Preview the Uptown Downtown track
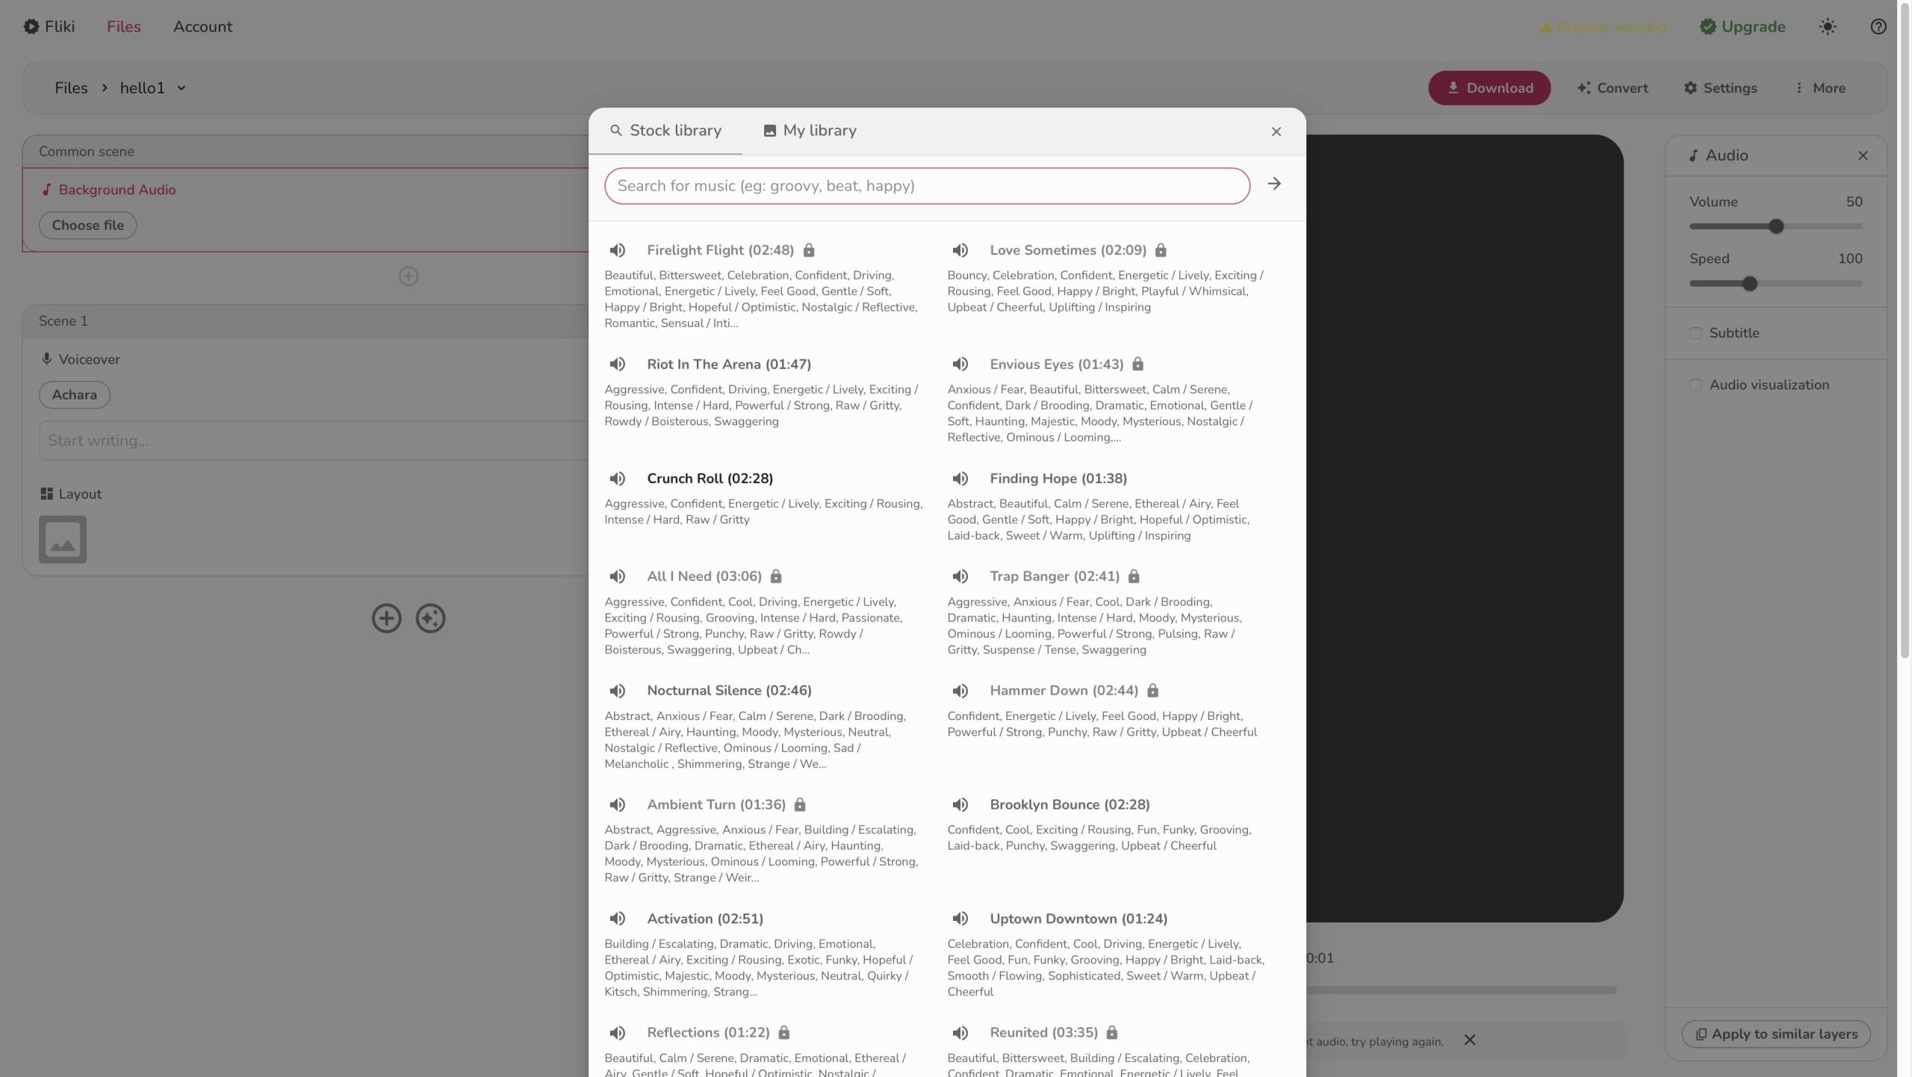Screen dimensions: 1912x1077 (x=960, y=919)
